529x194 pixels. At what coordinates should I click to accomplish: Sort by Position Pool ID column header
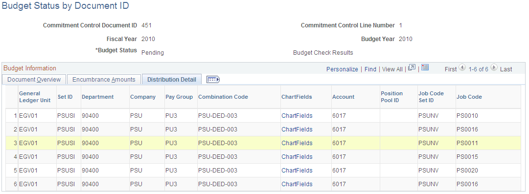coord(391,97)
